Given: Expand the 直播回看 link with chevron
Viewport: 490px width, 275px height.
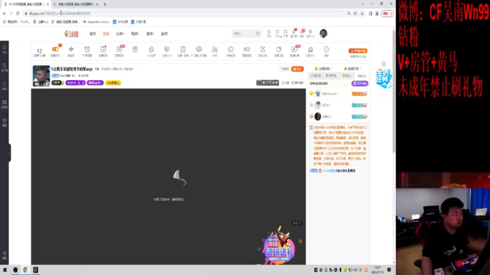Looking at the screenshot, I should click(x=352, y=68).
